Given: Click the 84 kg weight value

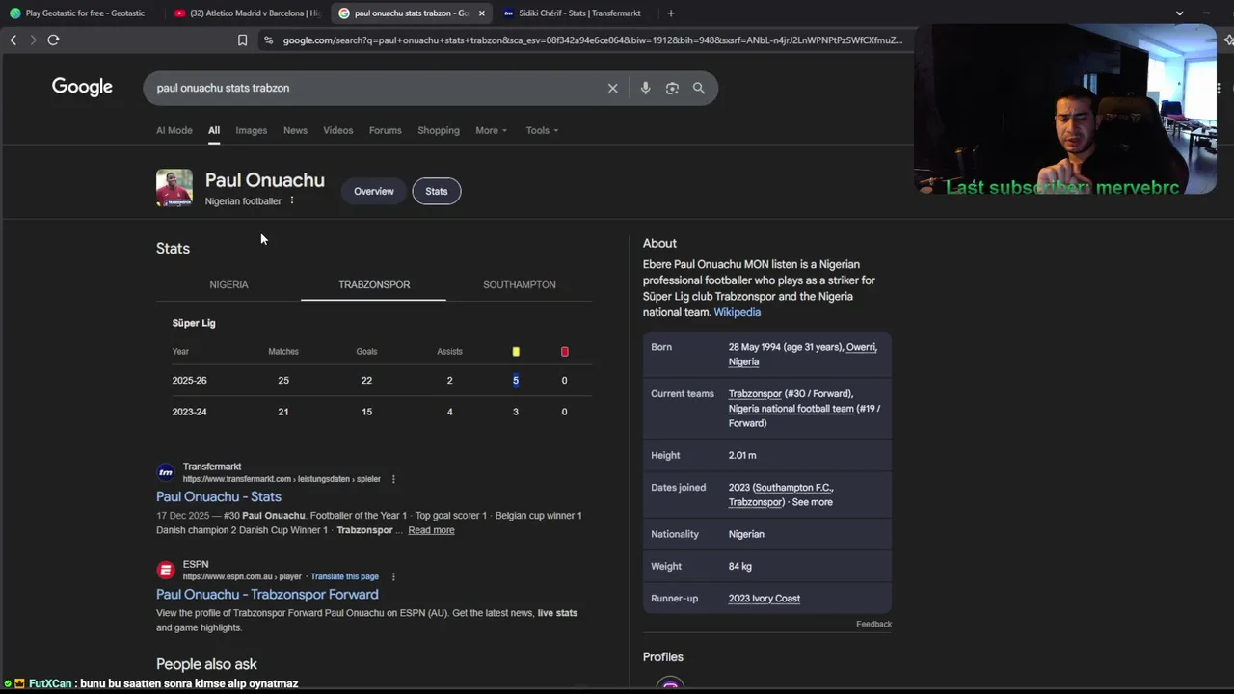Looking at the screenshot, I should coord(739,566).
